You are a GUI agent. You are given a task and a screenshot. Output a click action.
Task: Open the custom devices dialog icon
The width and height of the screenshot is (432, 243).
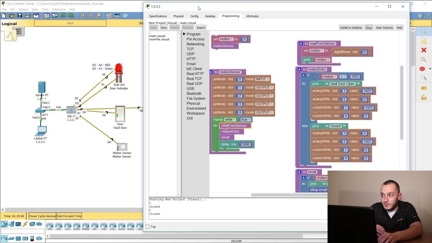pos(117,16)
